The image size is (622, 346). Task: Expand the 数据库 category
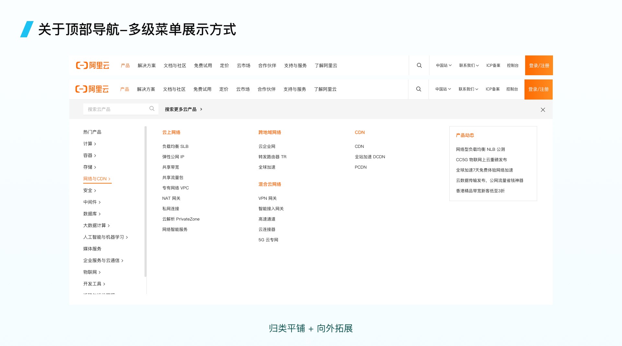92,214
